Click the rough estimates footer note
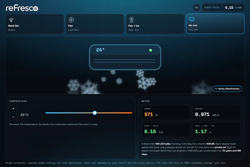The height and width of the screenshot is (167, 250). [x=116, y=163]
